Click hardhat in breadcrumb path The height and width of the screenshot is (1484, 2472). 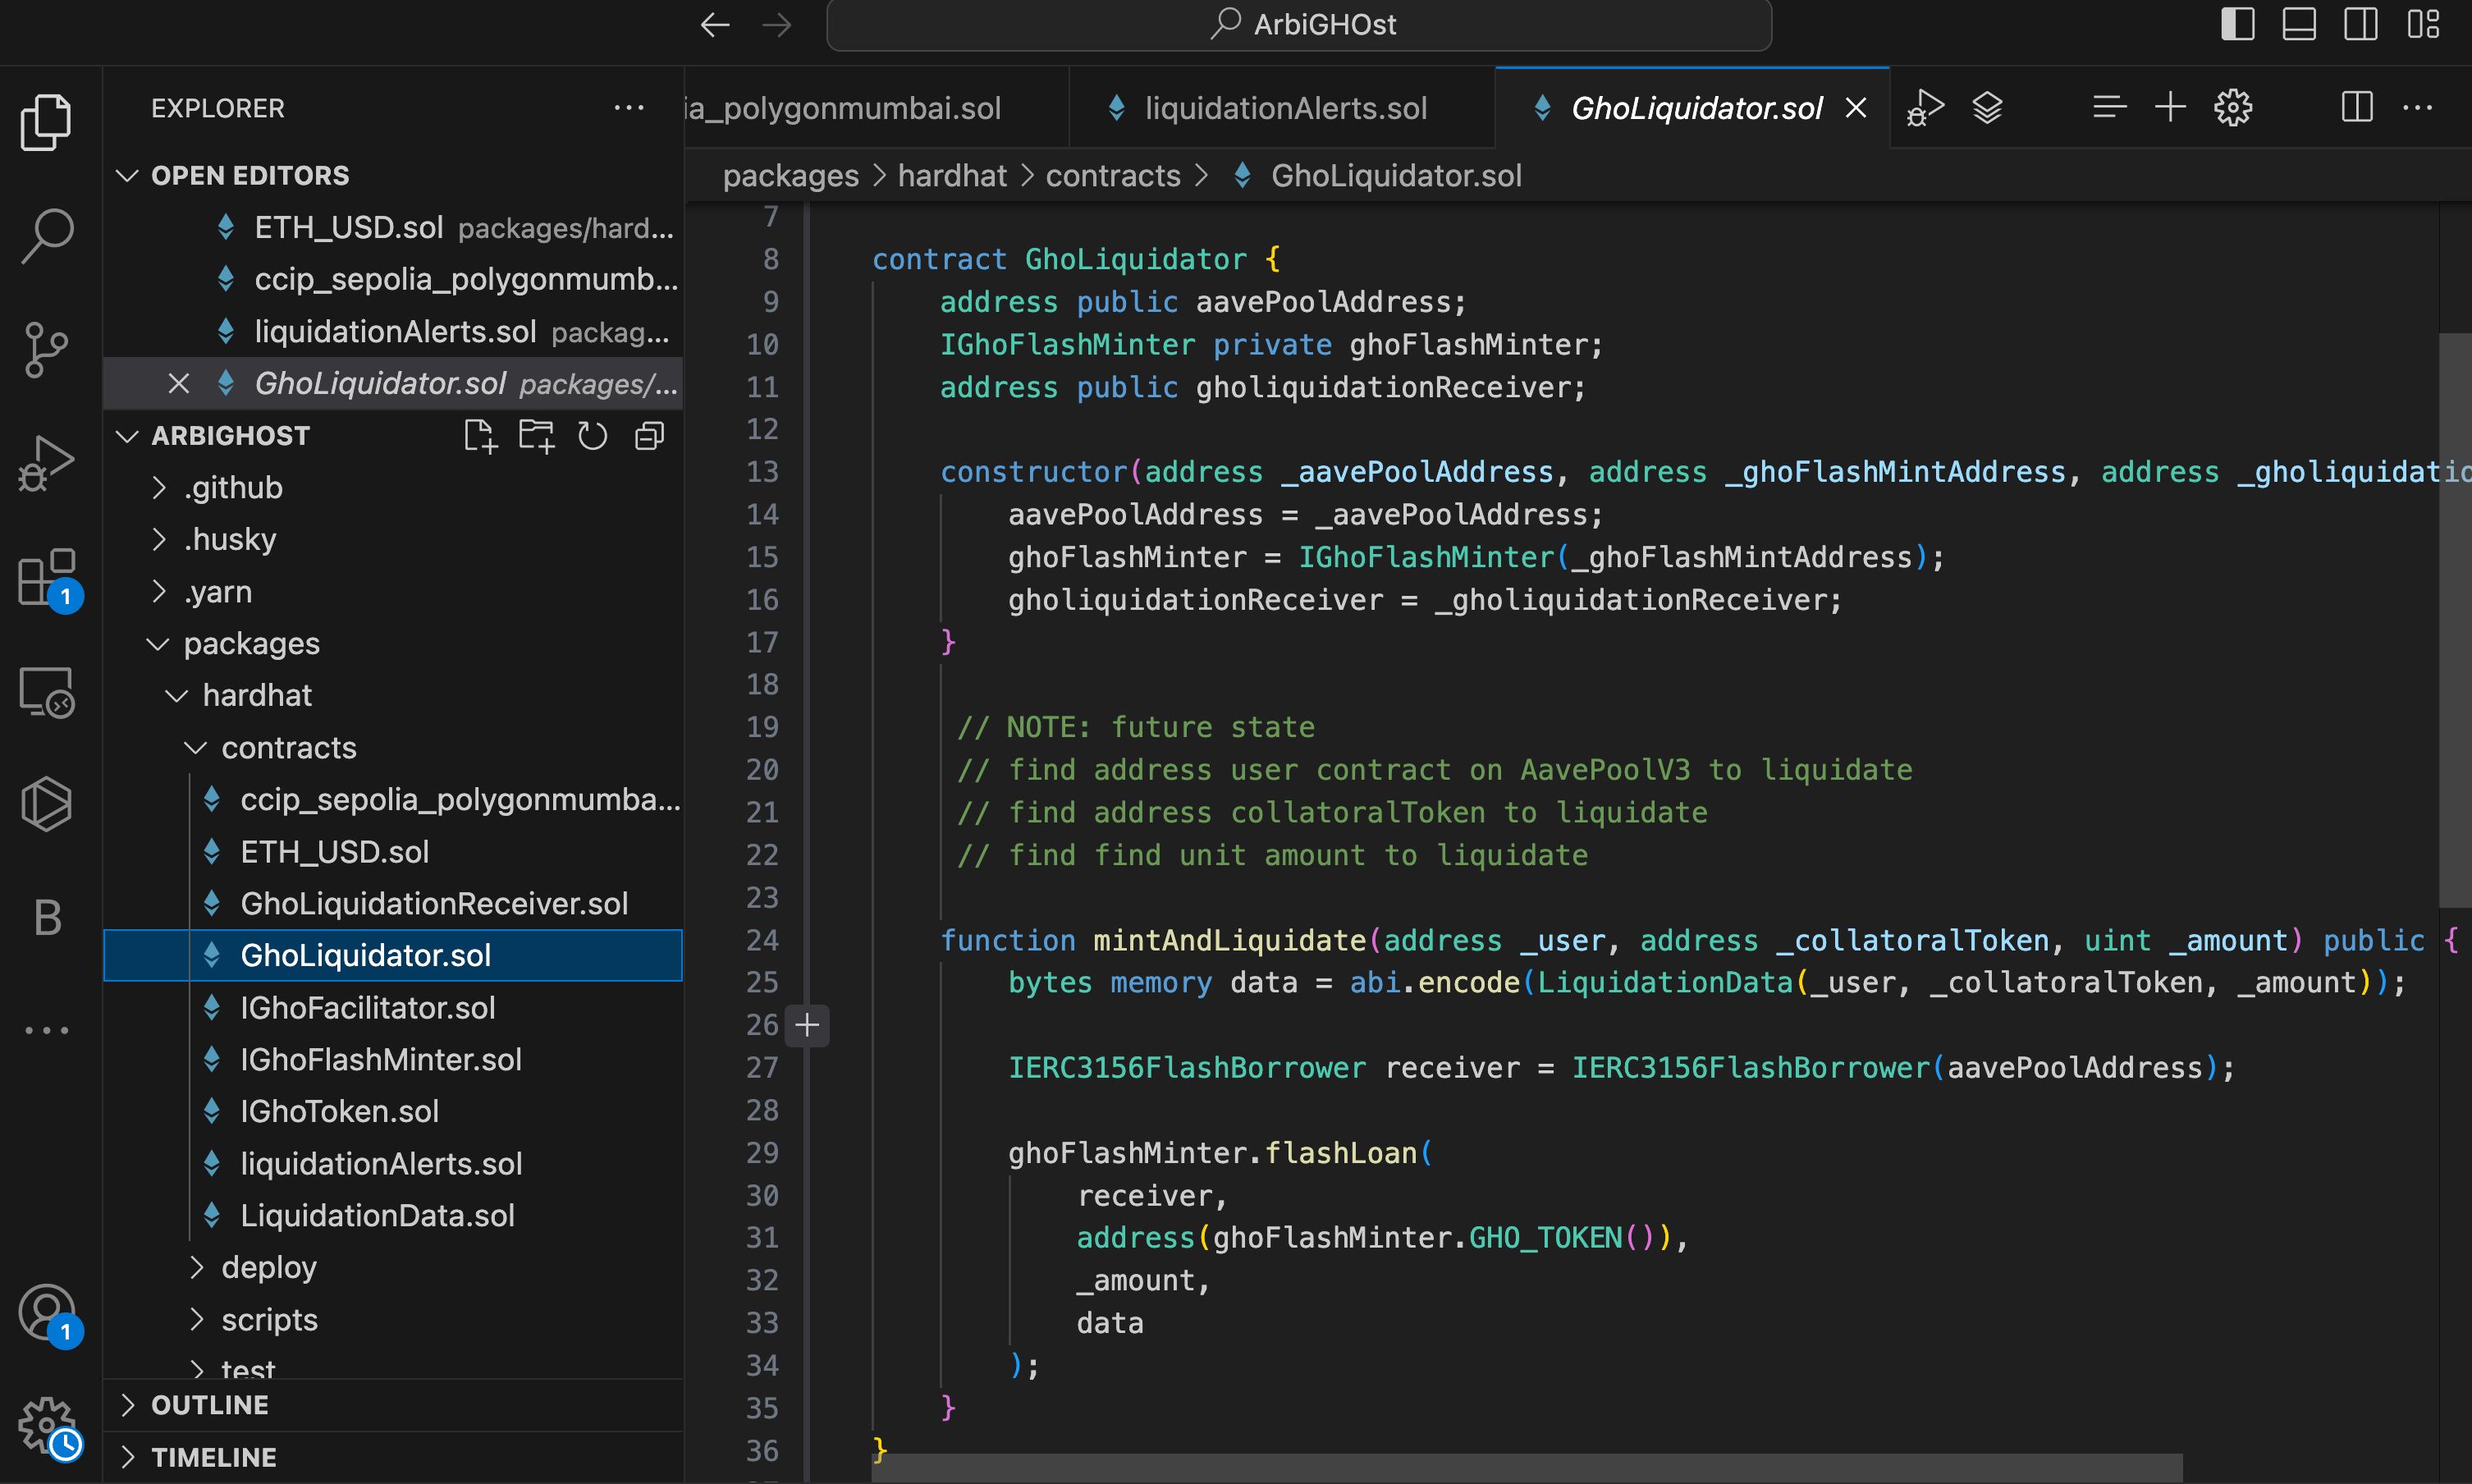click(x=951, y=176)
